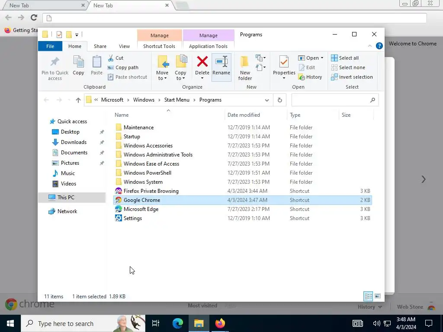This screenshot has width=443, height=332.
Task: Click the Paste ribbon button
Action: (96, 66)
